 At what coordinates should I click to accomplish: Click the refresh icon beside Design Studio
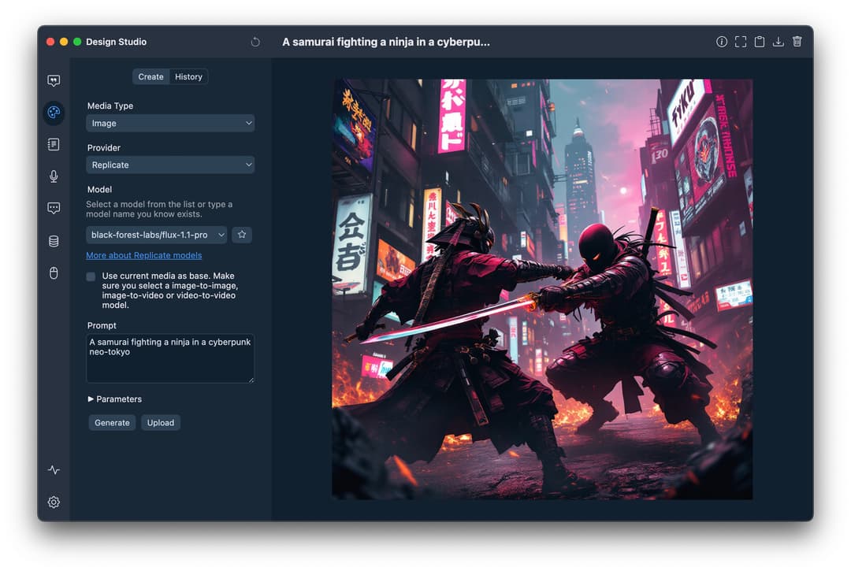pos(255,42)
